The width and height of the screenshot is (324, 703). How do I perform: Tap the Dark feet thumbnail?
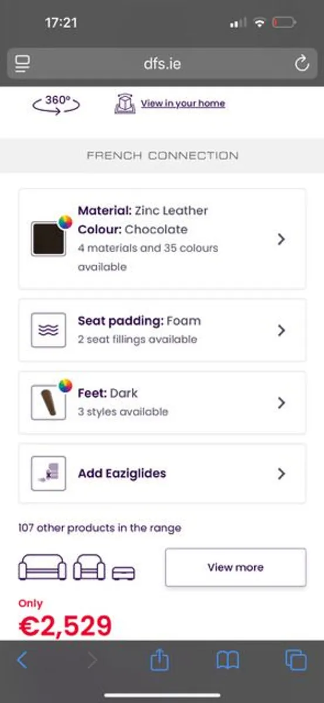click(x=49, y=402)
